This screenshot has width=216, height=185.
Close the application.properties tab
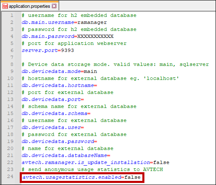pyautogui.click(x=54, y=6)
